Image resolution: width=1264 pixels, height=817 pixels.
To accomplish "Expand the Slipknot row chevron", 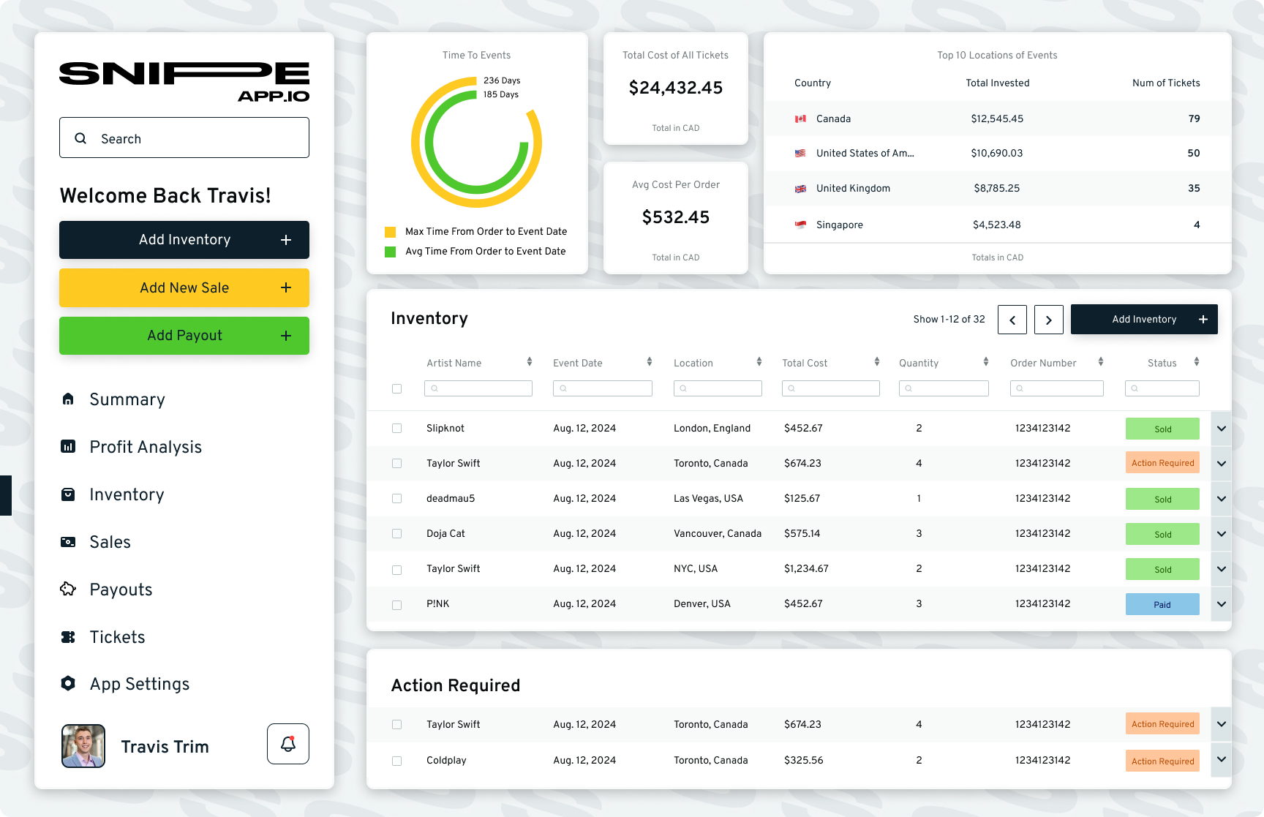I will coord(1222,429).
